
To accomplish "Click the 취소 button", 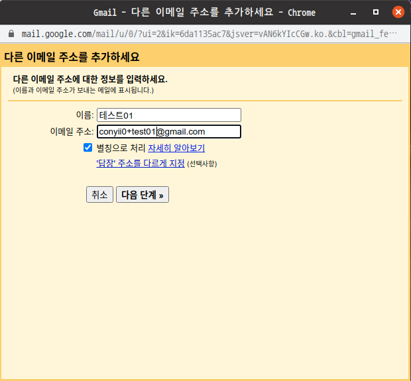I will (x=99, y=194).
